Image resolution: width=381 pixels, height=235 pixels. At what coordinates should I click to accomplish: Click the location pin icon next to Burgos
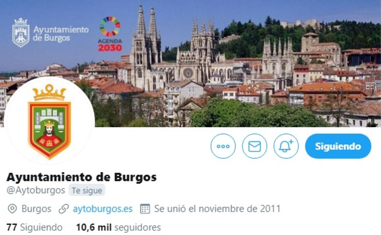[x=12, y=209]
